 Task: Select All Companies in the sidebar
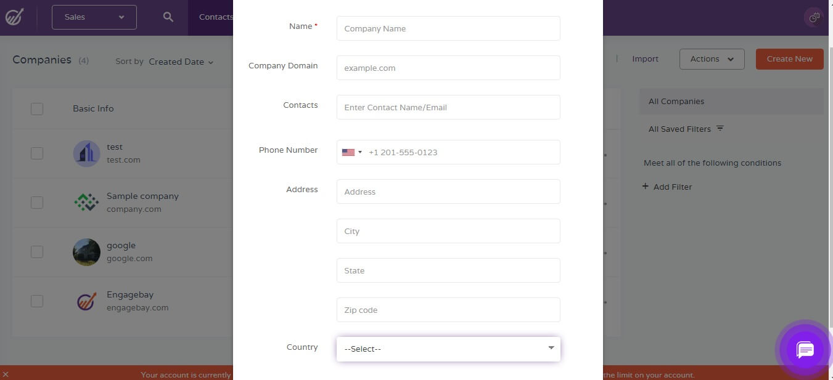click(676, 101)
